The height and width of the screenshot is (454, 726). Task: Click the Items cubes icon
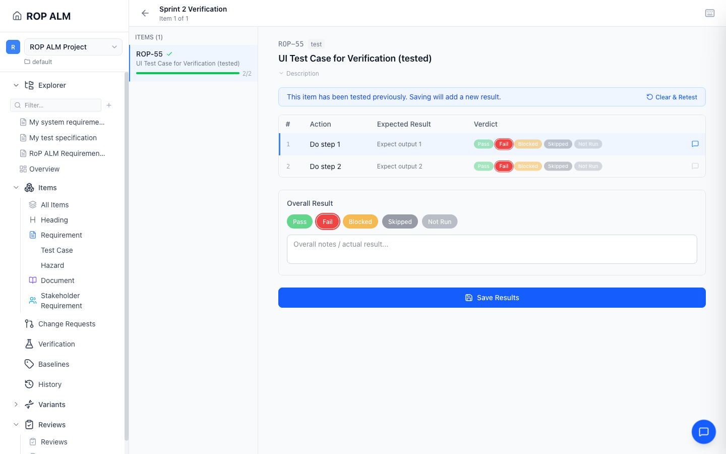pos(29,188)
